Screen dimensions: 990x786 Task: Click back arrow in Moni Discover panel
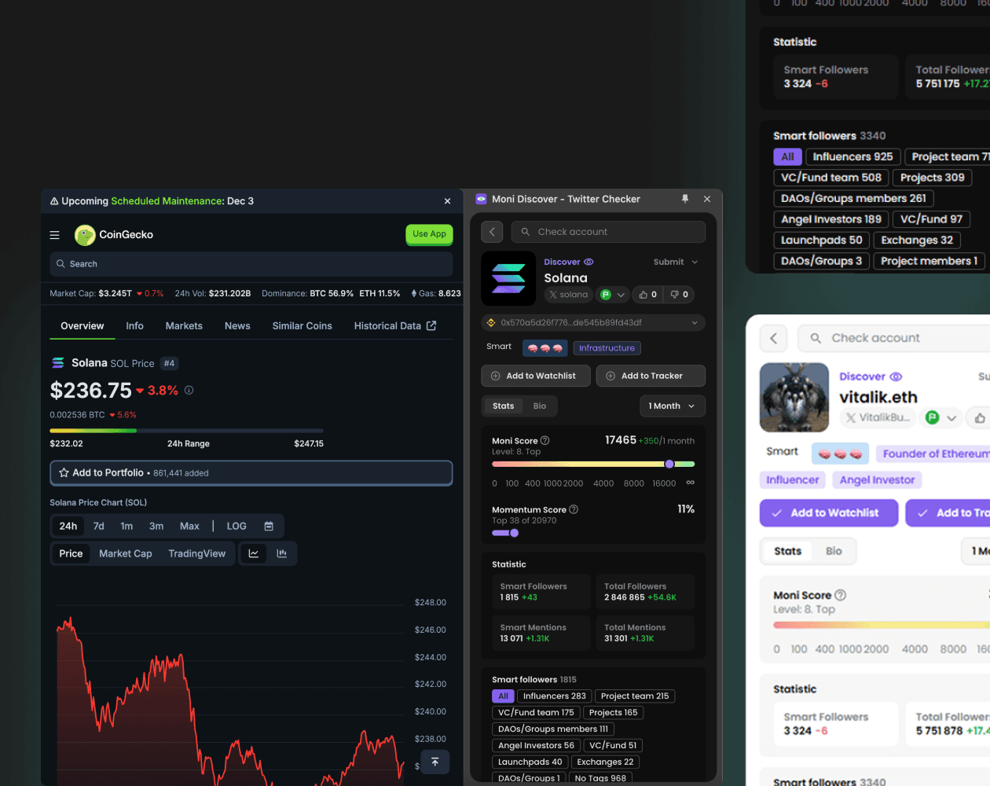(x=492, y=232)
